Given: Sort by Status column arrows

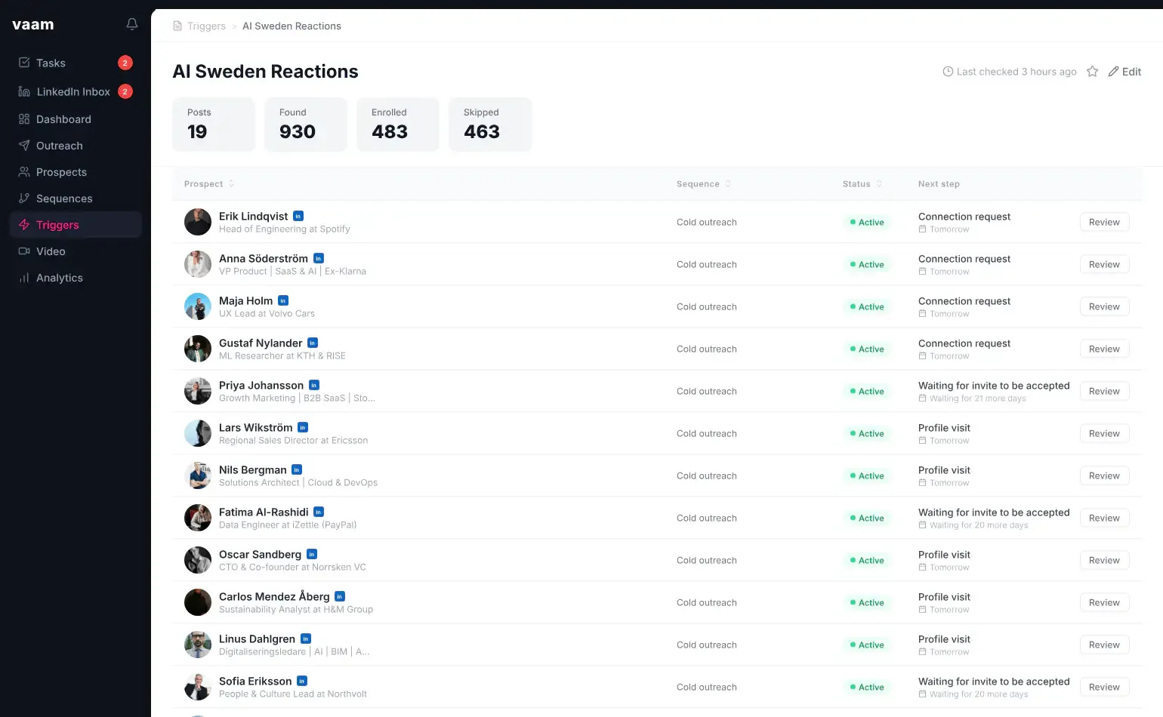Looking at the screenshot, I should (879, 184).
